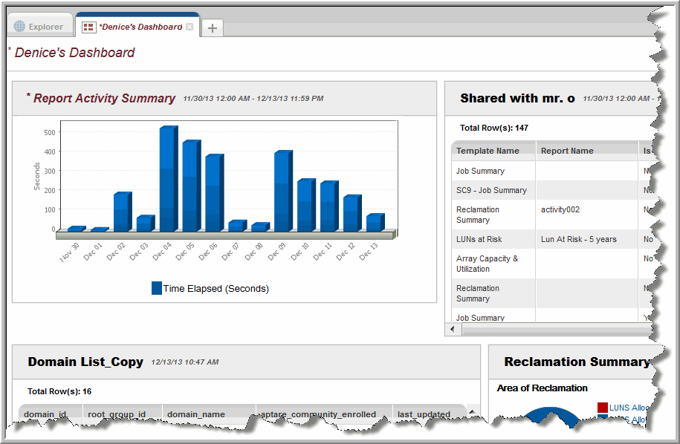Click the Shared table horizontal scrollbar

pos(550,329)
